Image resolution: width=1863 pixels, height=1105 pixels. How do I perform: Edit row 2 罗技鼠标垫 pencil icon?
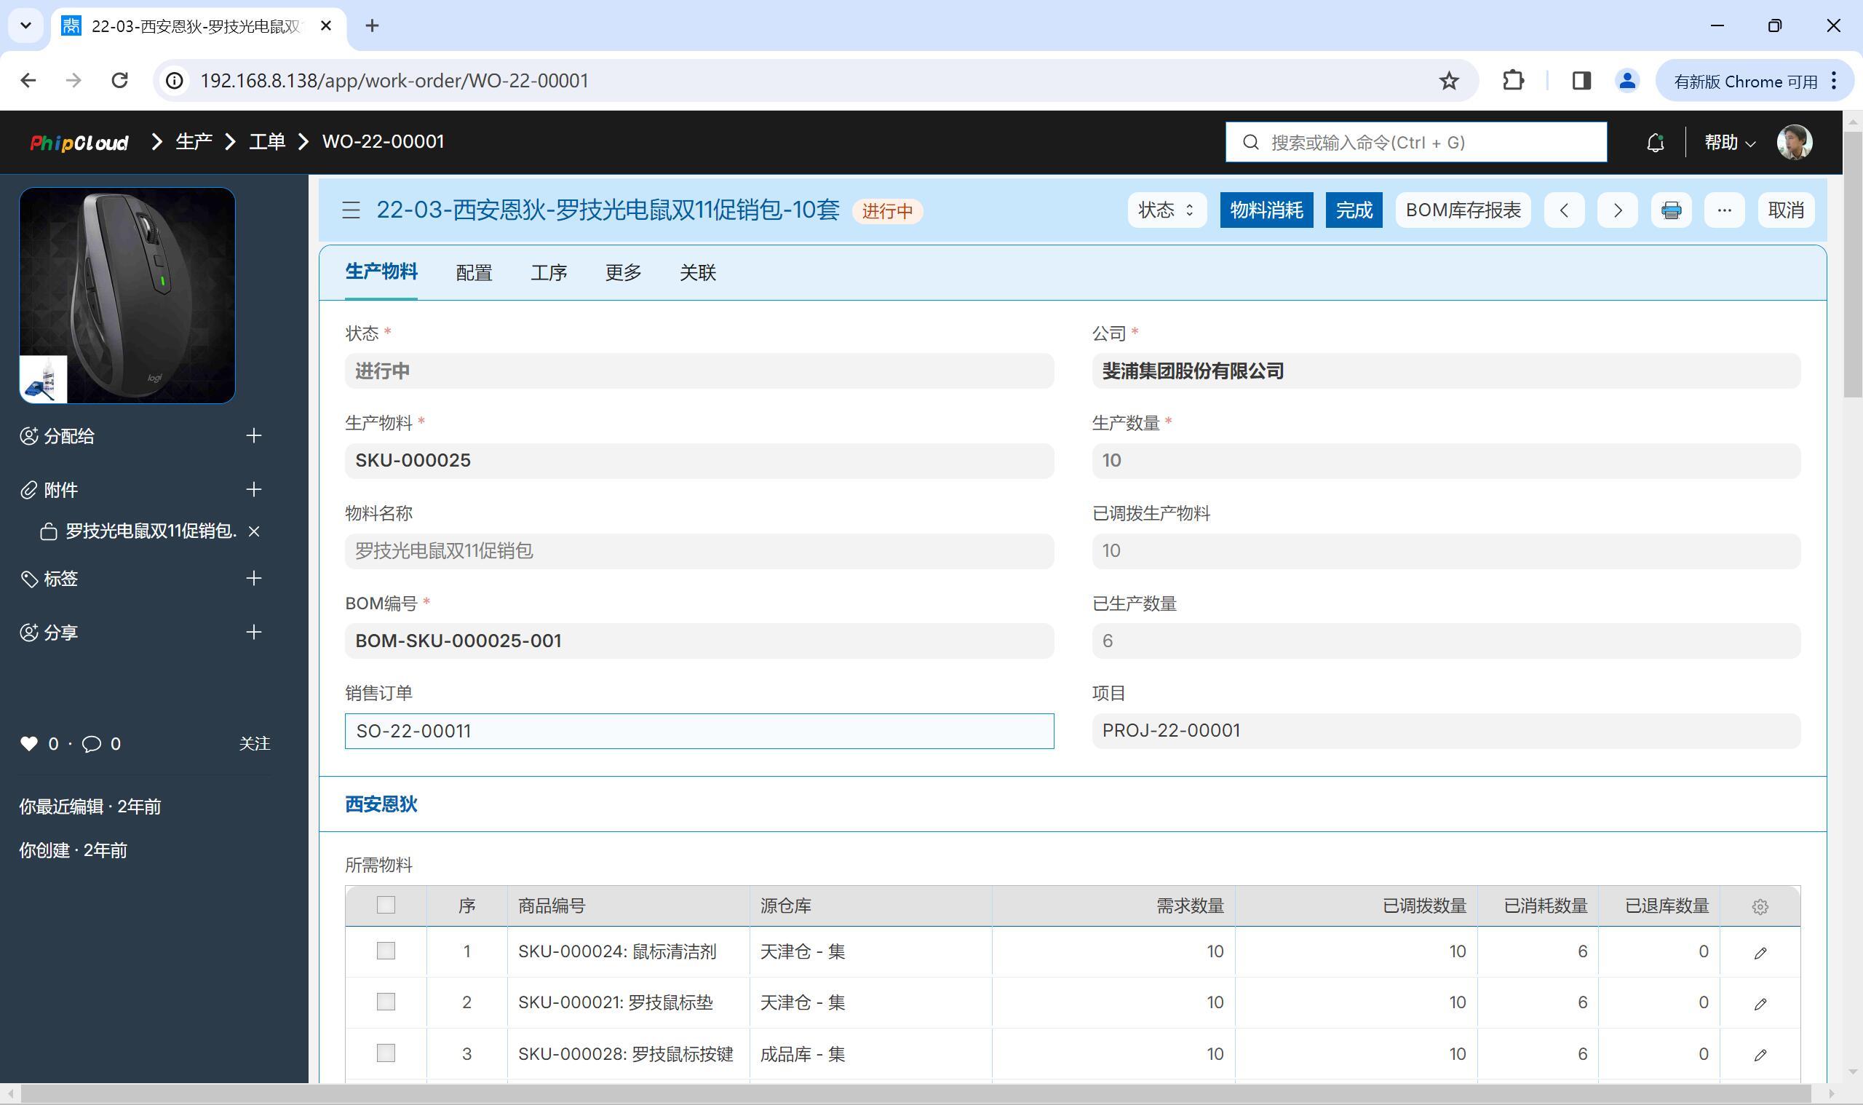tap(1760, 1003)
